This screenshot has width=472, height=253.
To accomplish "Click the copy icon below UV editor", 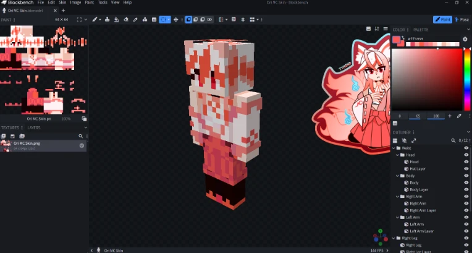I will 84,119.
